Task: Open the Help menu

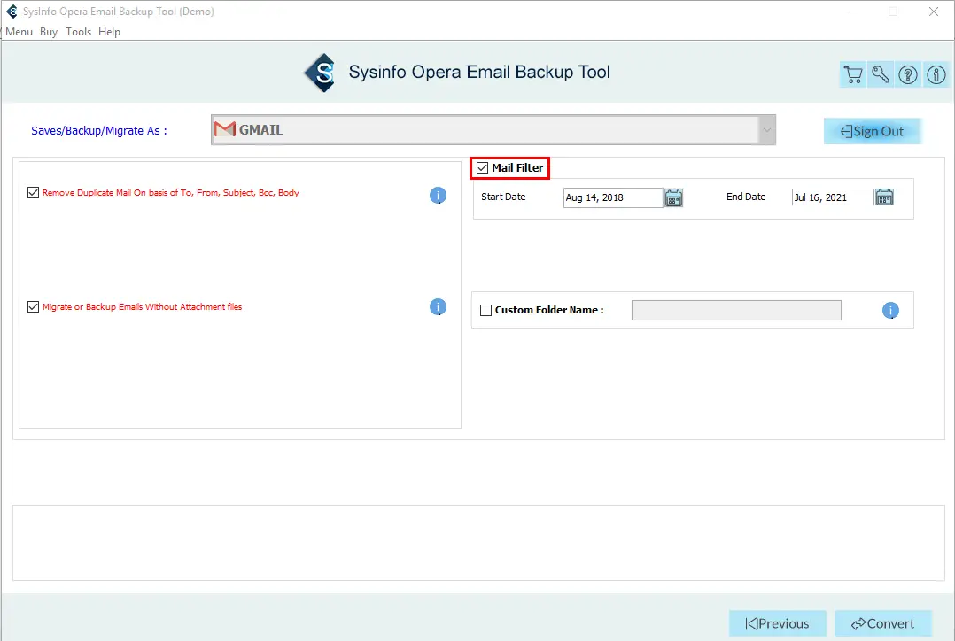Action: 110,32
